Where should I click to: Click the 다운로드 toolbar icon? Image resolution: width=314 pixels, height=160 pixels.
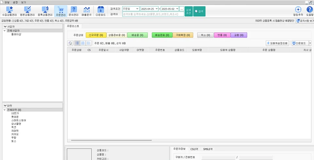pos(100,11)
